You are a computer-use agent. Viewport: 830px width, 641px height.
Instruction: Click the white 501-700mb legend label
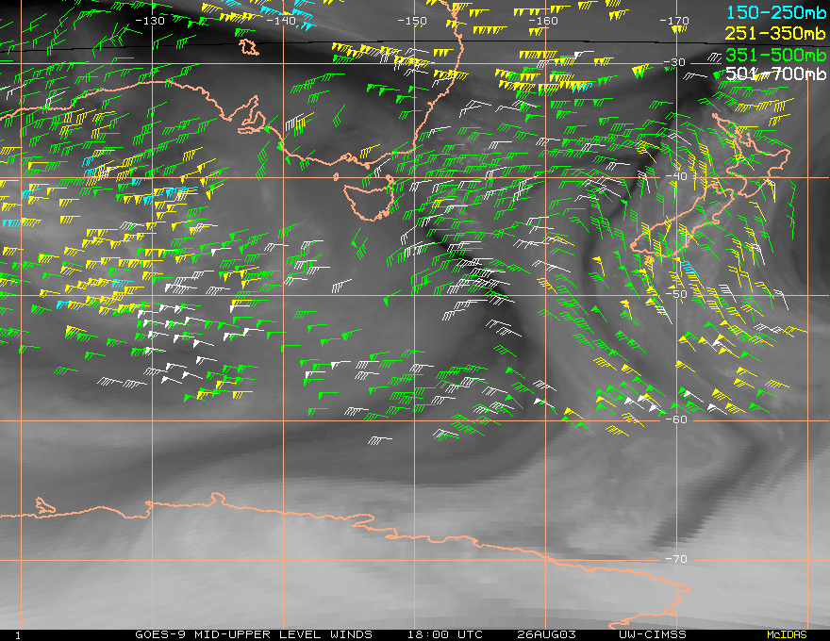(x=775, y=74)
